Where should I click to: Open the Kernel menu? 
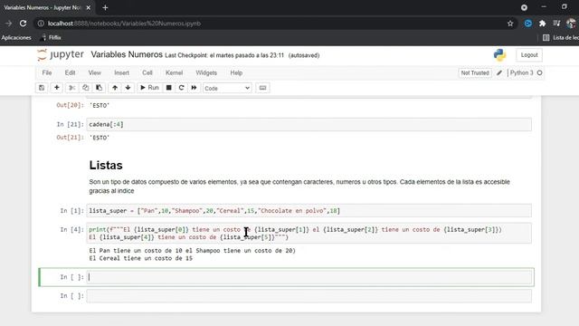coord(174,72)
